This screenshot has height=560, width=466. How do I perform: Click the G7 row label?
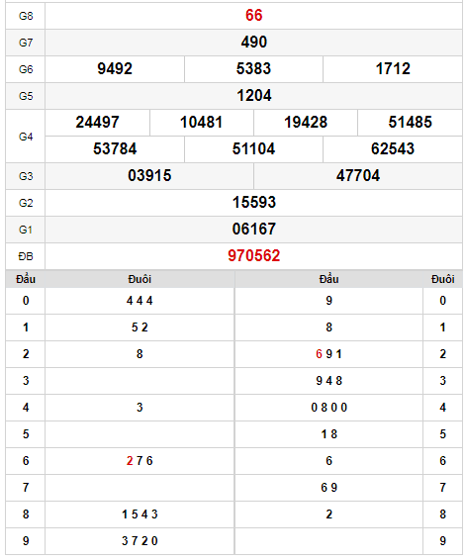[26, 43]
